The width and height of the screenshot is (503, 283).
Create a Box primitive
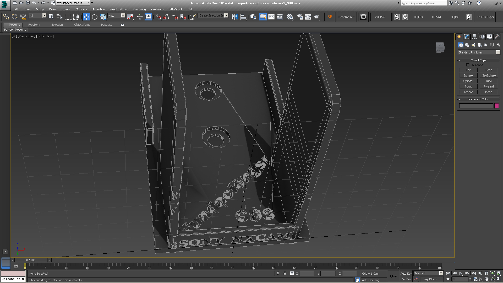(x=468, y=70)
